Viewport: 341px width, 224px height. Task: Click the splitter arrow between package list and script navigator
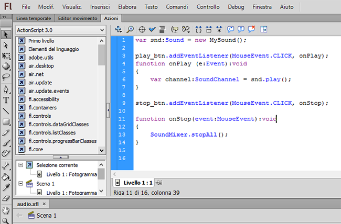coord(61,157)
